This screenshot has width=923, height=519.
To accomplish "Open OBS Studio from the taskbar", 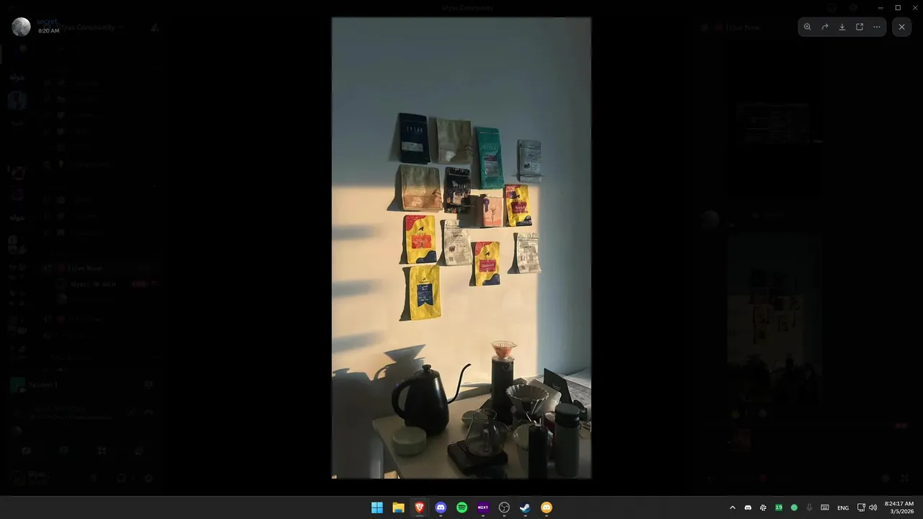I will [x=504, y=507].
